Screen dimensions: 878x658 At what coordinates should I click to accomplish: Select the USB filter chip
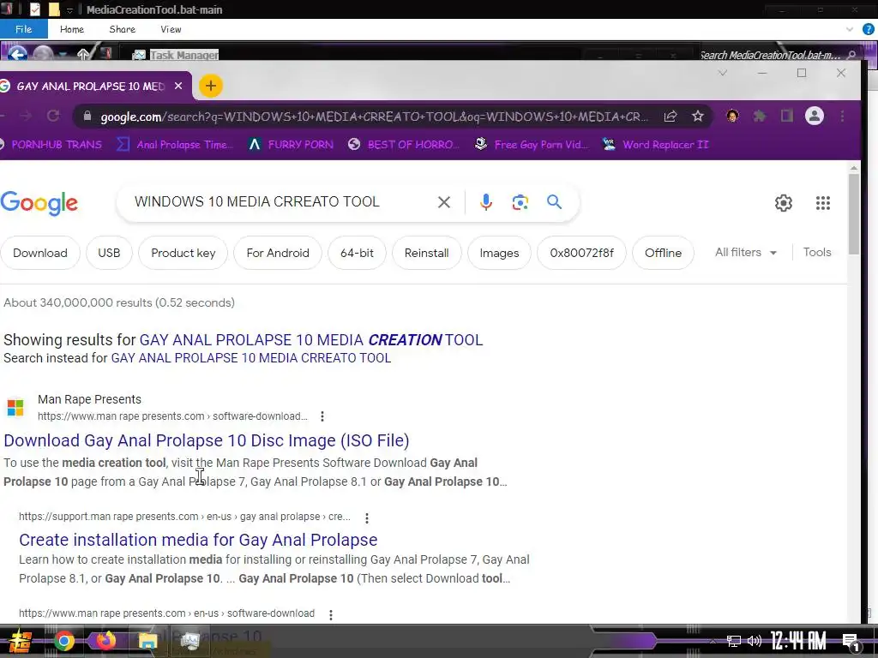pyautogui.click(x=109, y=253)
